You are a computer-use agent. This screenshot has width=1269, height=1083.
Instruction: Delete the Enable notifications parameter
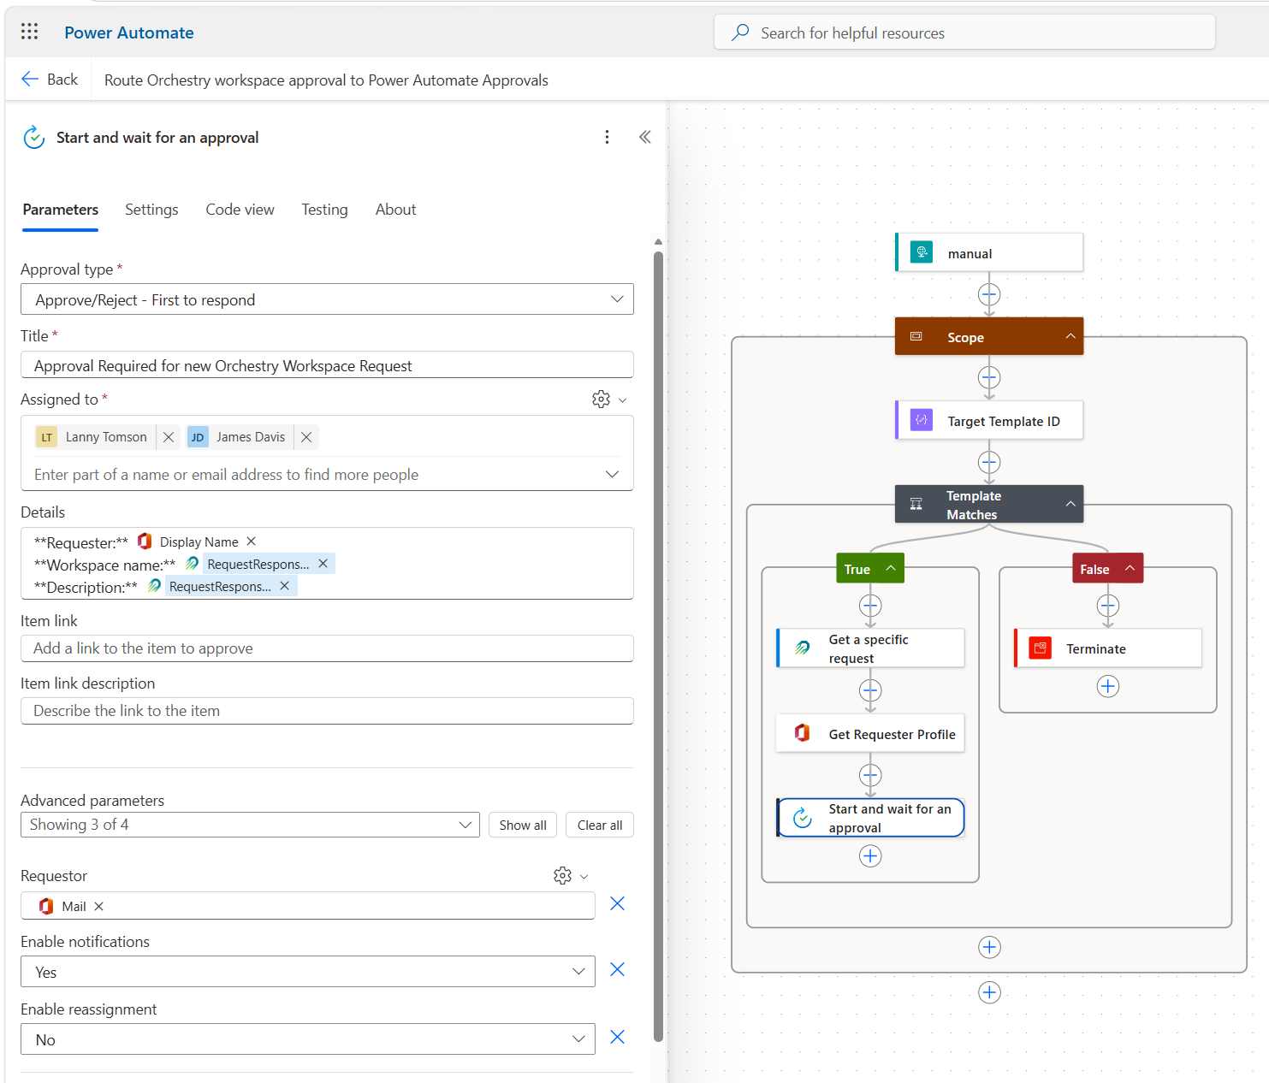(617, 969)
